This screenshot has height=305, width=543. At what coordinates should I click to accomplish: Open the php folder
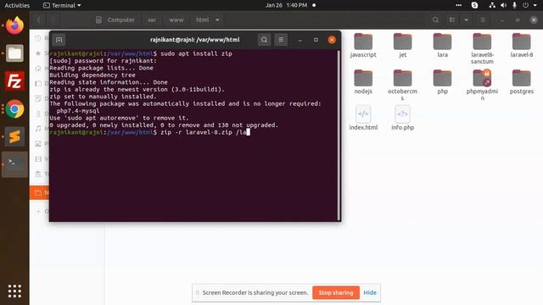coord(442,82)
